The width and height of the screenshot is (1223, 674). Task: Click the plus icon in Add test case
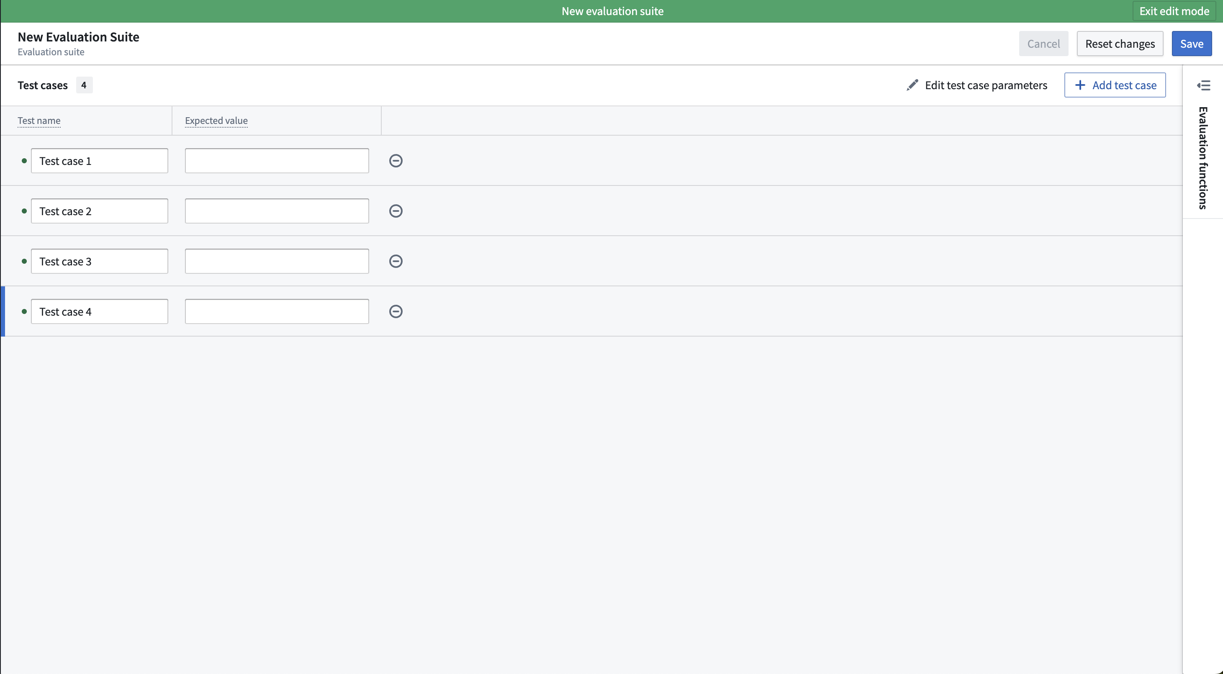coord(1079,85)
